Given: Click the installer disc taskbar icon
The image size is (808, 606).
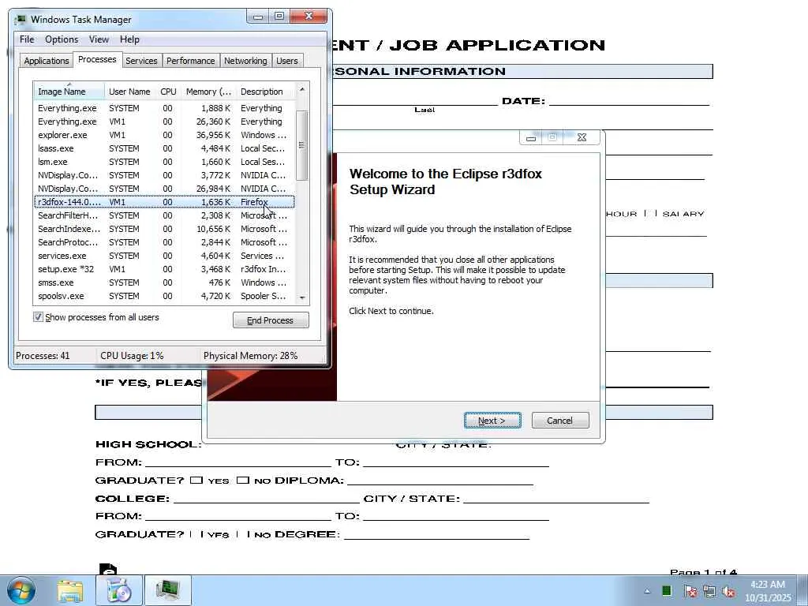Looking at the screenshot, I should [x=119, y=590].
